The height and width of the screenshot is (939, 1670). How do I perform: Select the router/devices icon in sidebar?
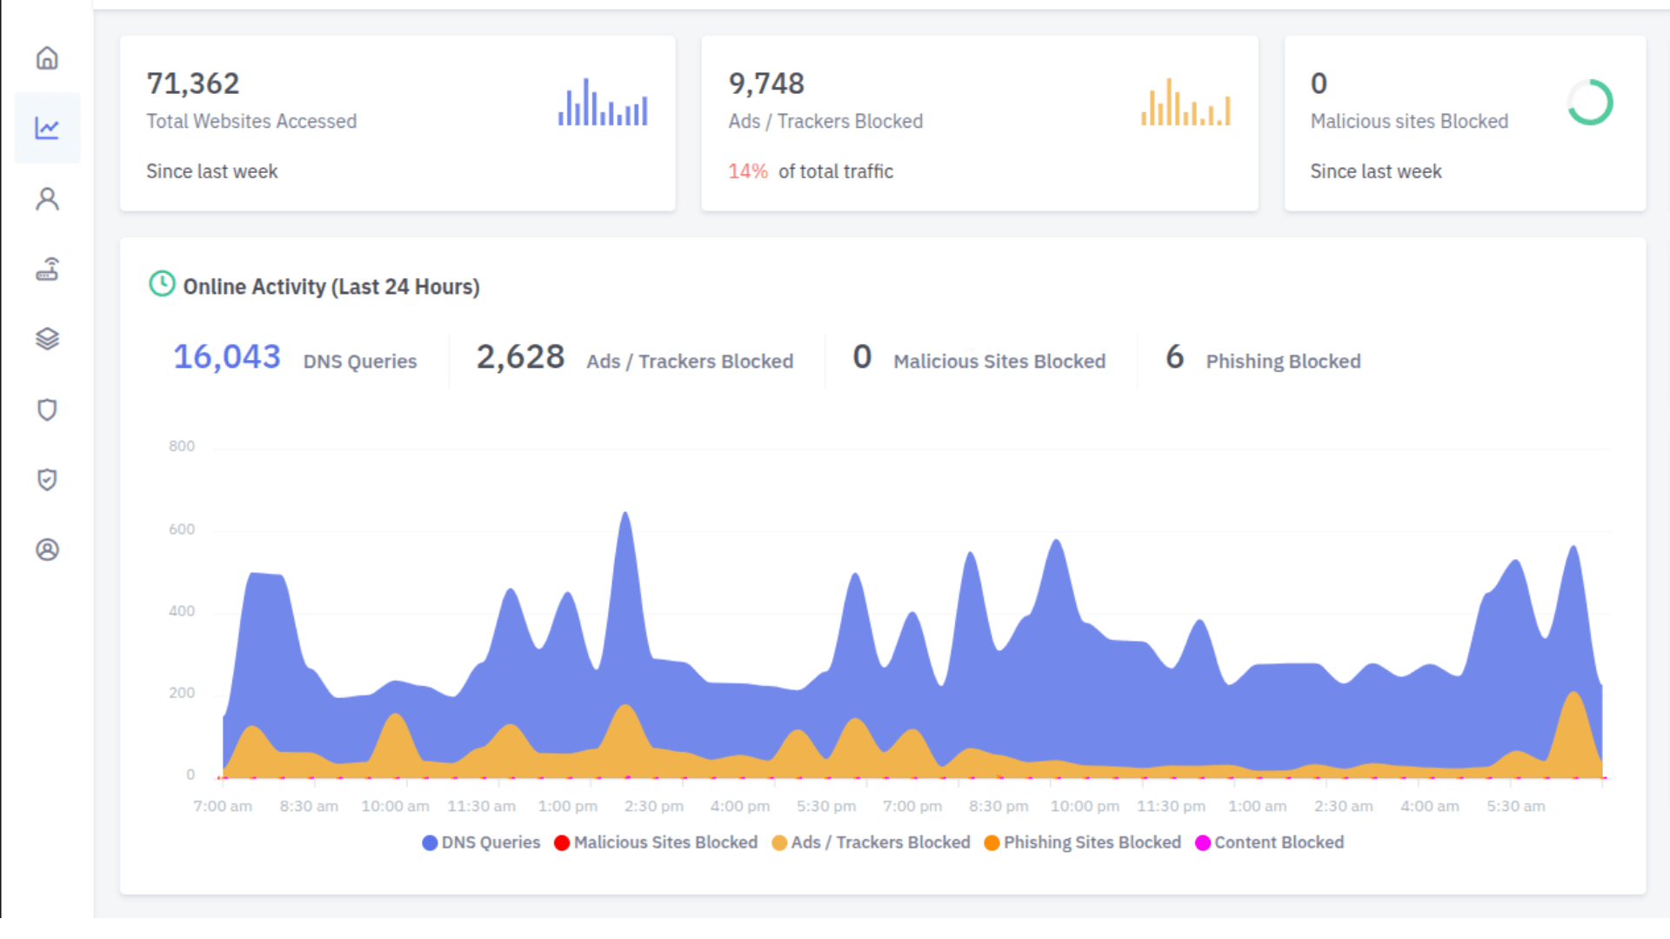48,270
